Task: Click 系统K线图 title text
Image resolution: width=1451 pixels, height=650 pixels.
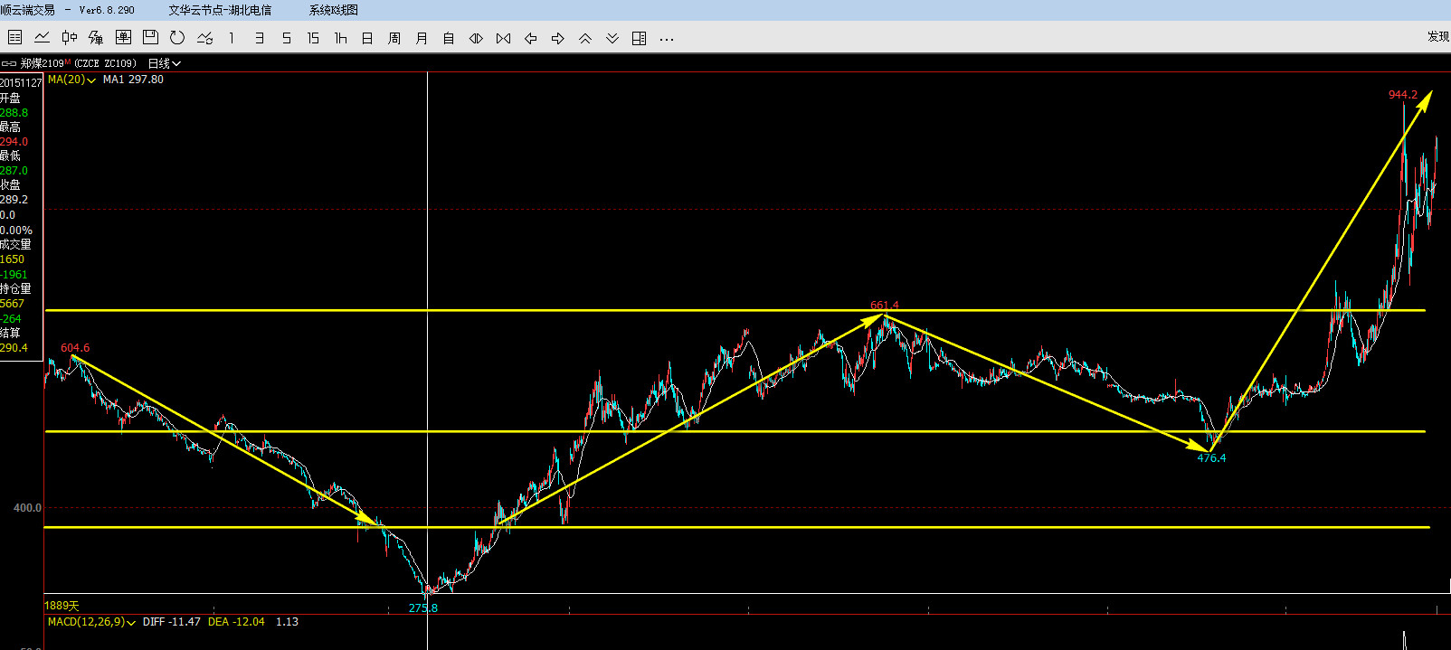Action: coord(334,10)
